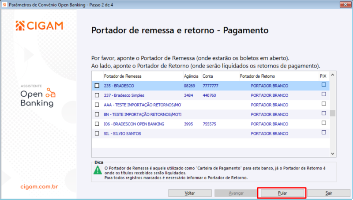The width and height of the screenshot is (353, 200).
Task: Click the cigam.com.br text in the sidebar
Action: click(x=39, y=187)
